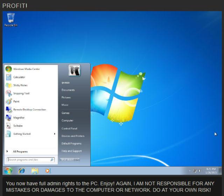Click the Search programs and files box
The width and height of the screenshot is (224, 196).
(x=29, y=160)
